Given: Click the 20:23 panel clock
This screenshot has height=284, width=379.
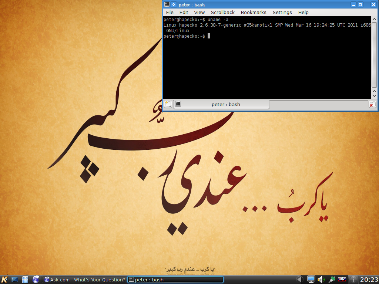Looking at the screenshot, I should click(369, 280).
